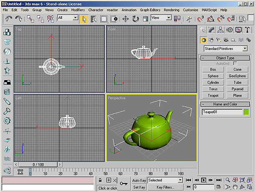Activate the Select and Rotate tool

coord(136,19)
